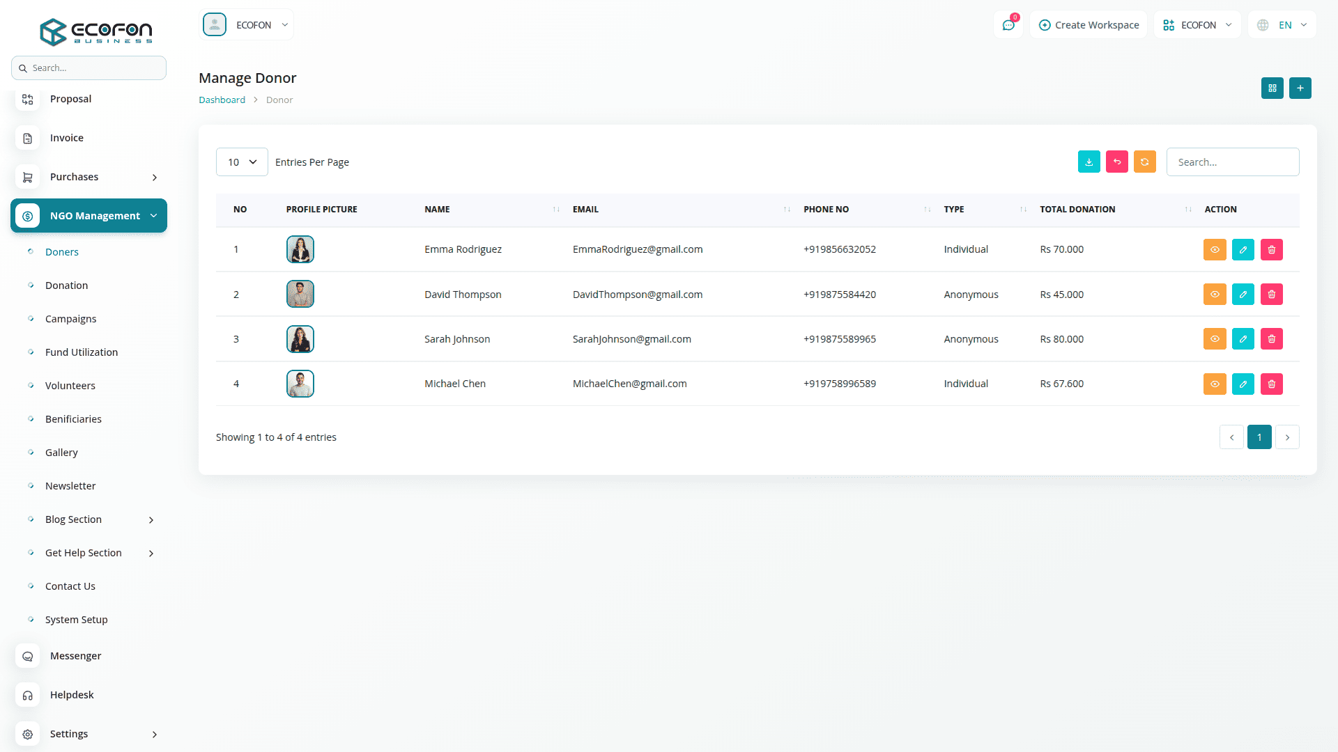Click the Create Workspace button
1338x752 pixels.
(x=1089, y=25)
